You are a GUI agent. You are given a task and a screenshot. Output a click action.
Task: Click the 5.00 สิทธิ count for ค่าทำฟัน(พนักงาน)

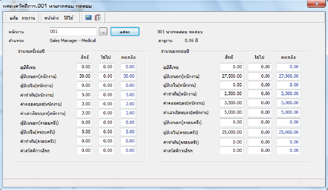(84, 95)
